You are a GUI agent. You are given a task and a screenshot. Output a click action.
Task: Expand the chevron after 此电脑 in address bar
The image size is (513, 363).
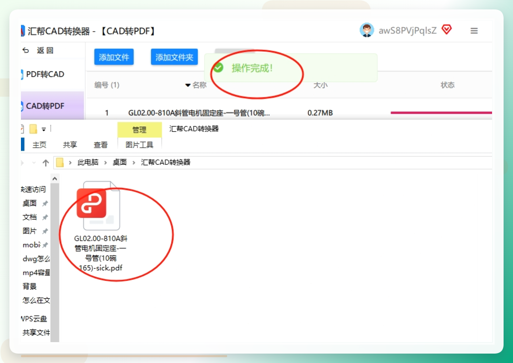pos(105,163)
